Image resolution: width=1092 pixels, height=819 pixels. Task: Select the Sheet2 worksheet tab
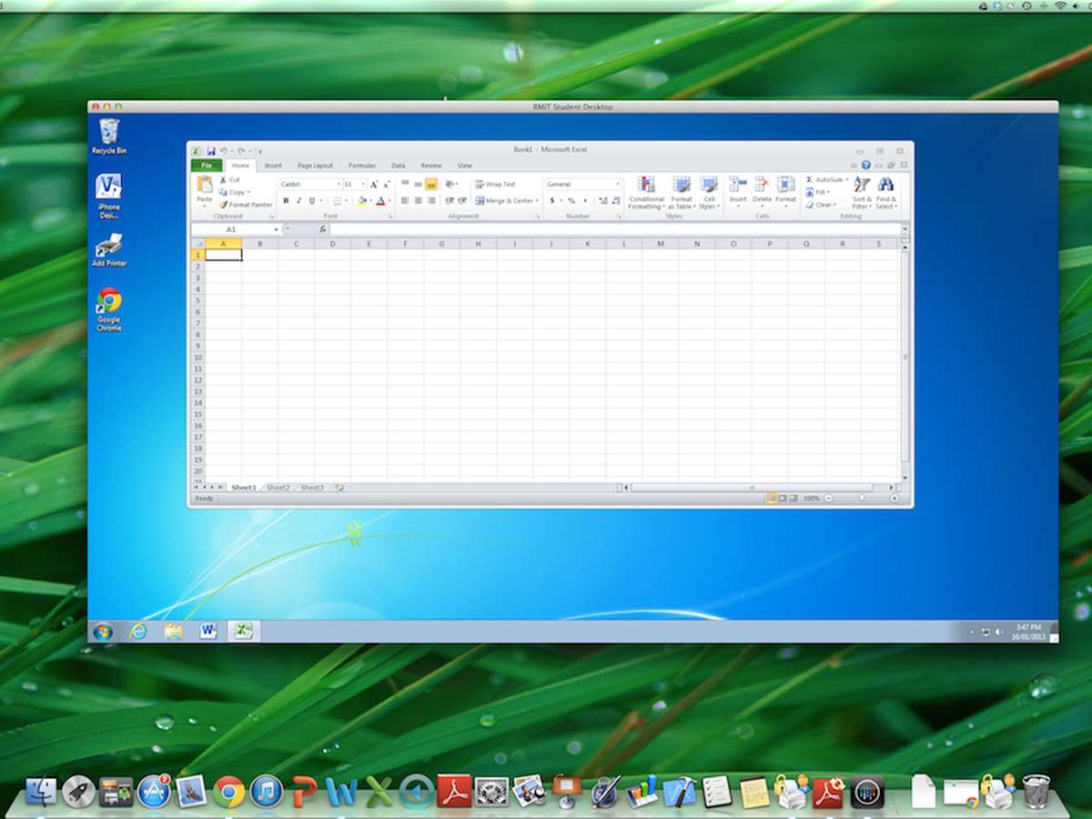278,488
